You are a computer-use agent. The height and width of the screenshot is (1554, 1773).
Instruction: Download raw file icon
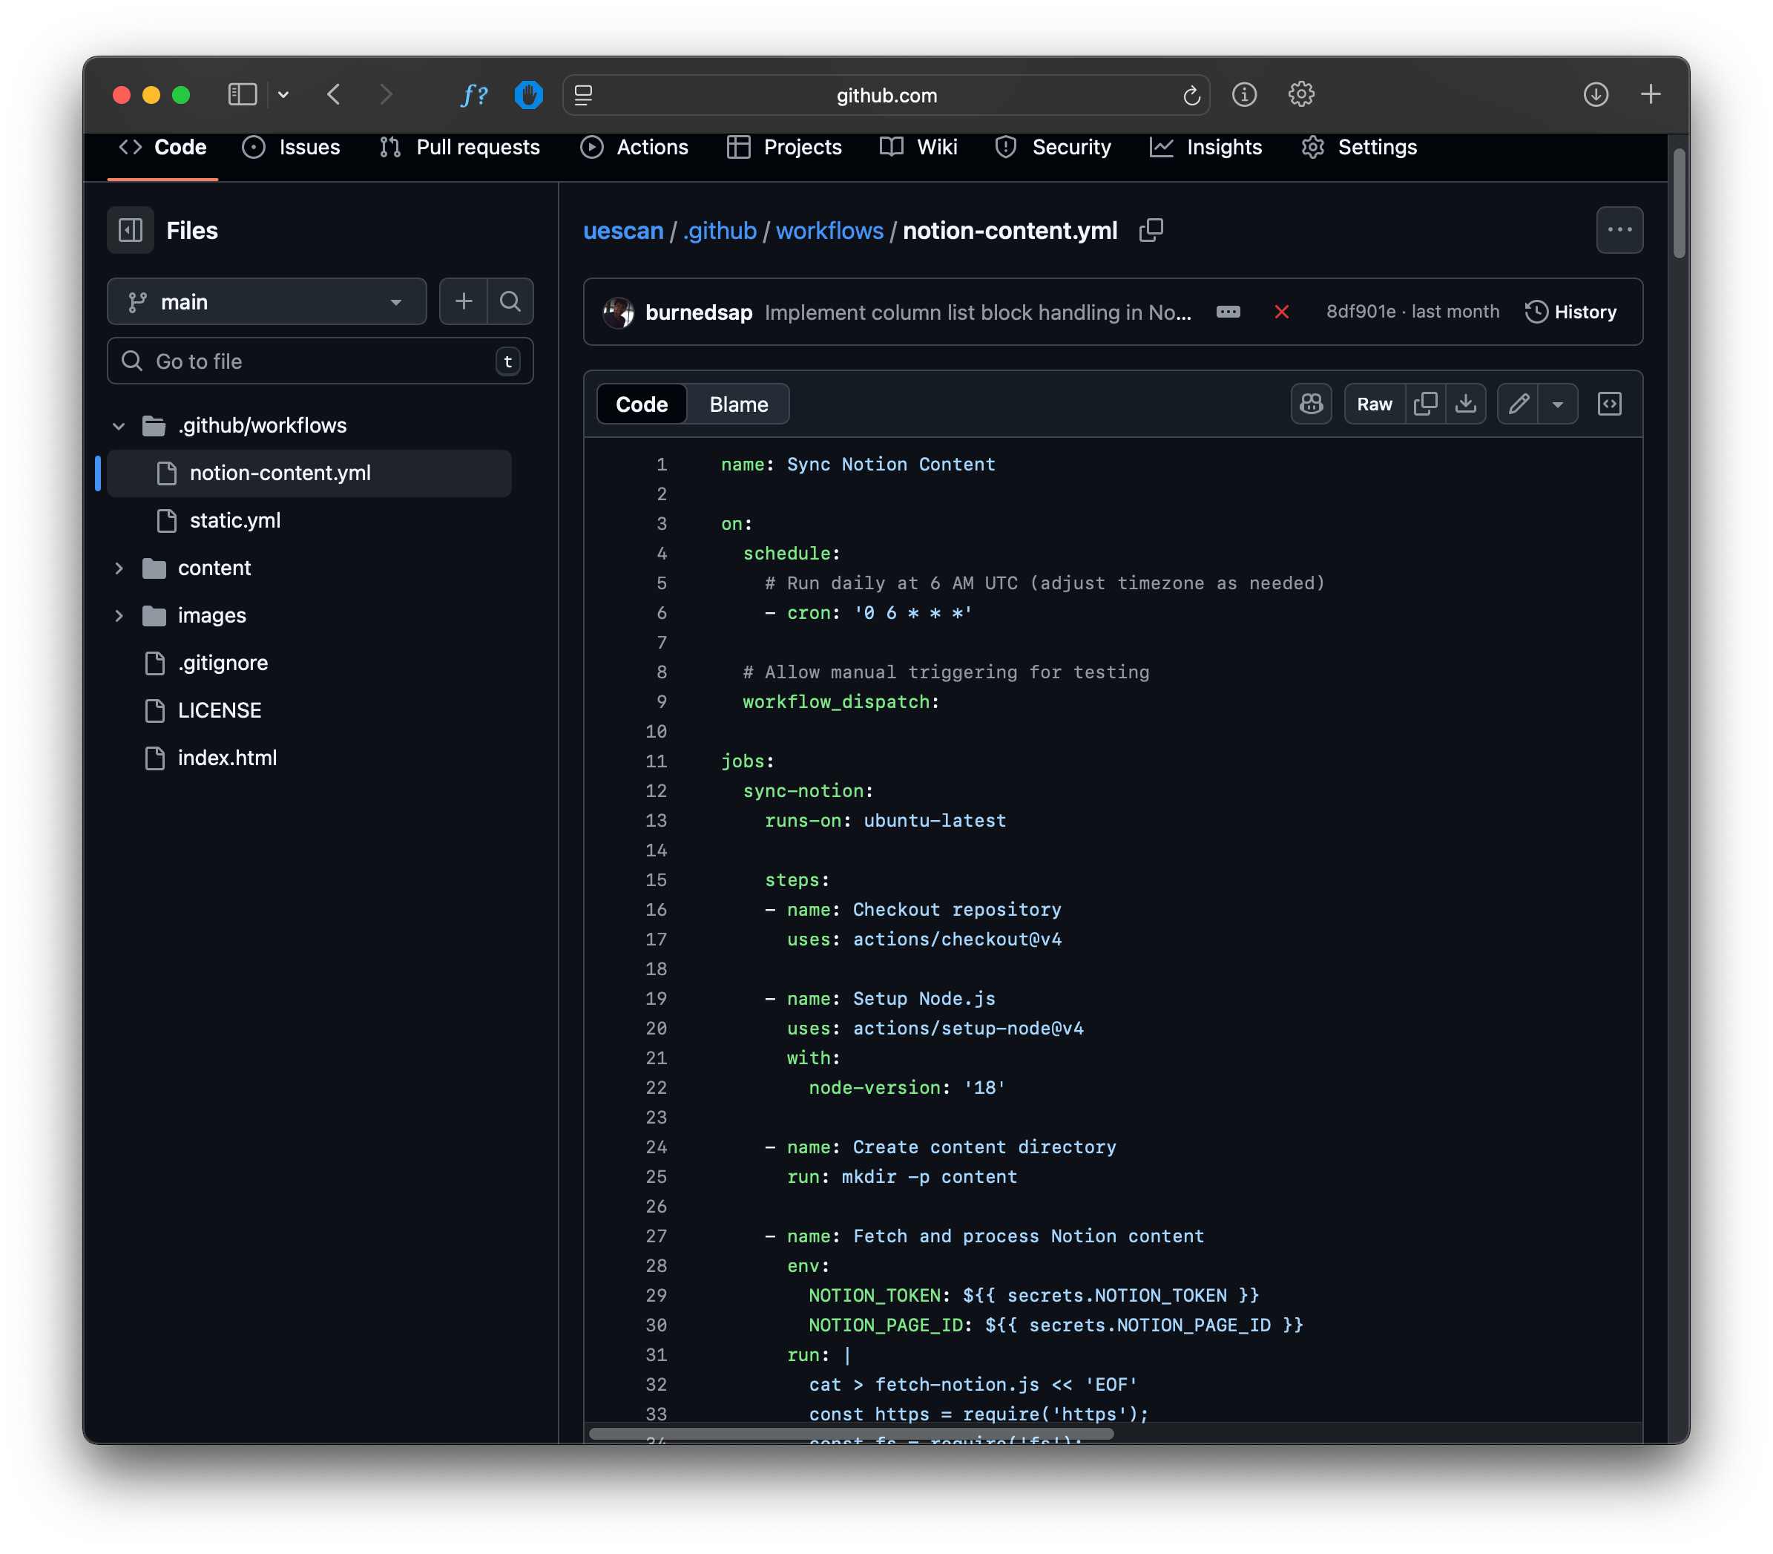(x=1465, y=404)
